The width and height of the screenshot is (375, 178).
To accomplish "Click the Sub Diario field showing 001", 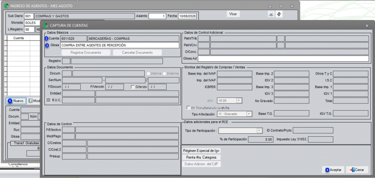I will [x=29, y=16].
